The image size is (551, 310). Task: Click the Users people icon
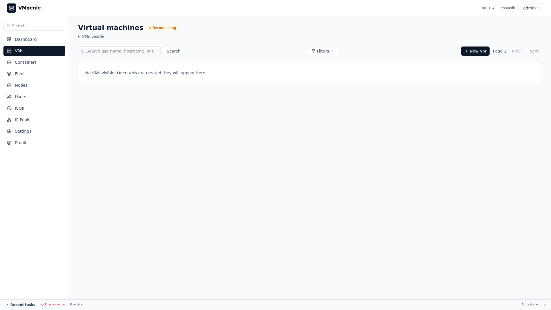(x=9, y=97)
